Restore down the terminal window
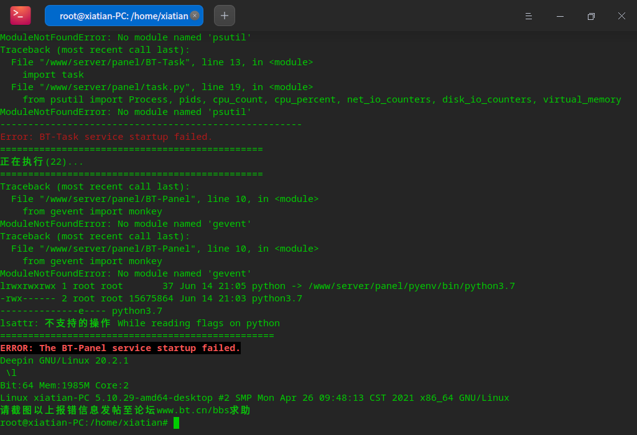637x435 pixels. (591, 16)
